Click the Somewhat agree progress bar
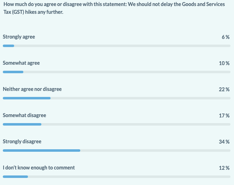The image size is (234, 185). (117, 72)
